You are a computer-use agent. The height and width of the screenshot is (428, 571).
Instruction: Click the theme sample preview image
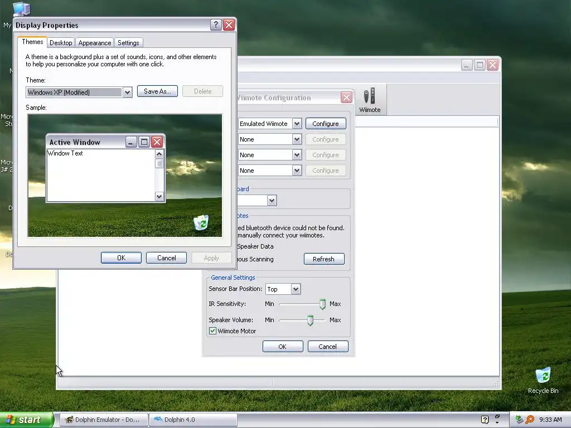125,176
